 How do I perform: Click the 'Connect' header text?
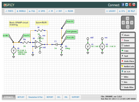pyautogui.click(x=114, y=5)
